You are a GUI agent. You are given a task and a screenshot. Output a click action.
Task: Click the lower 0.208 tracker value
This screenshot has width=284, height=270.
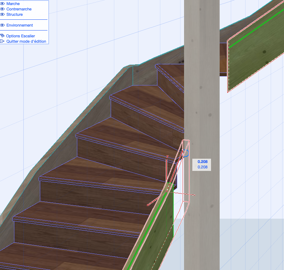202,167
